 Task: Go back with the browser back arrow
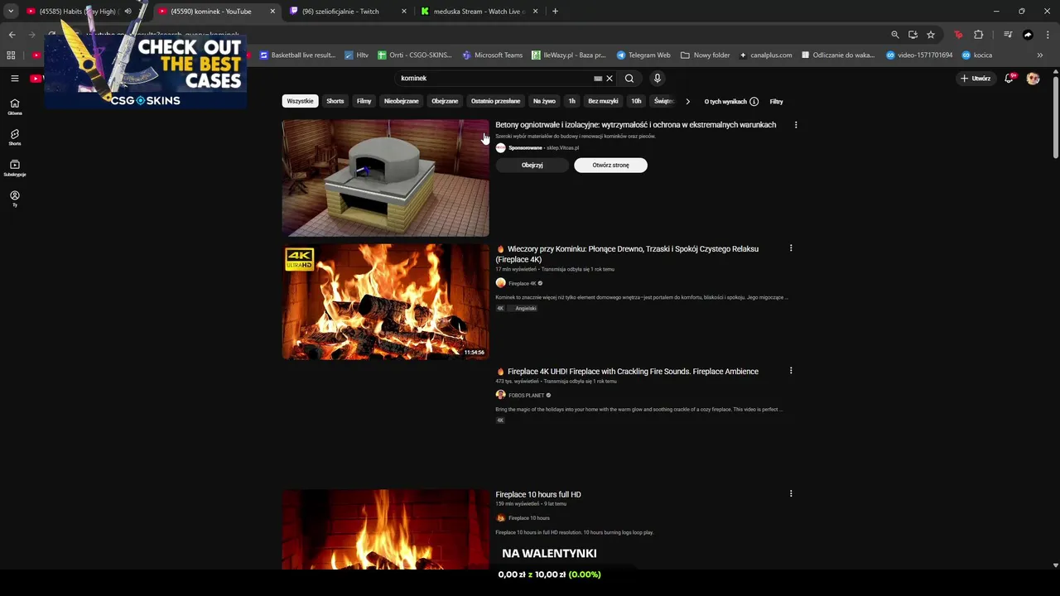(x=12, y=35)
